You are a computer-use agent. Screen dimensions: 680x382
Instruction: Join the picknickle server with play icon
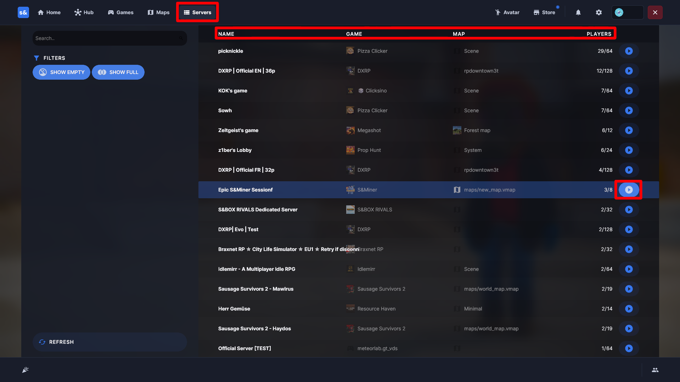click(x=629, y=51)
